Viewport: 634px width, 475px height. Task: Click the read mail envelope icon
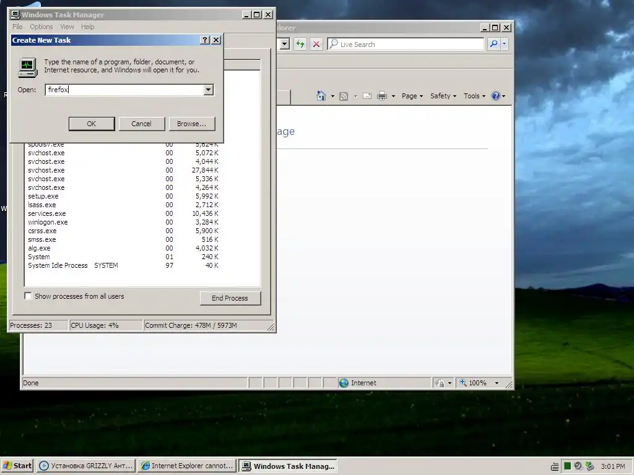point(367,96)
